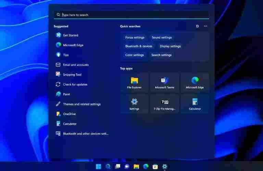Click the Top apps heading

(126, 69)
